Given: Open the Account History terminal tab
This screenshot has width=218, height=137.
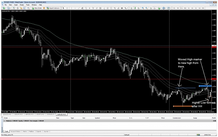Looking at the screenshot, I should pos(16,131).
